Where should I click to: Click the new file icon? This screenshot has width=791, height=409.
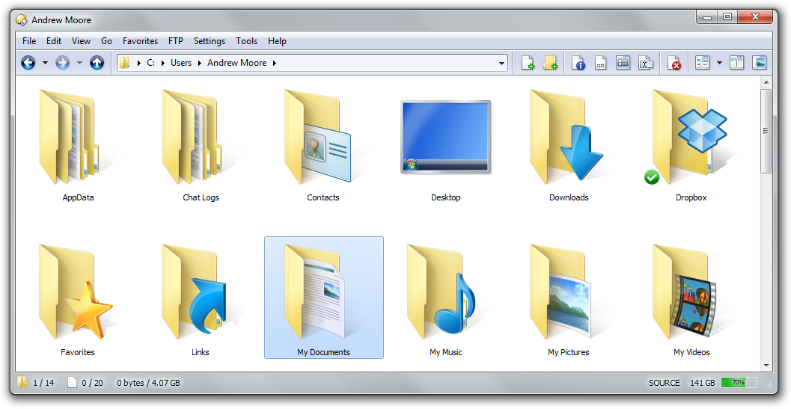coord(528,63)
